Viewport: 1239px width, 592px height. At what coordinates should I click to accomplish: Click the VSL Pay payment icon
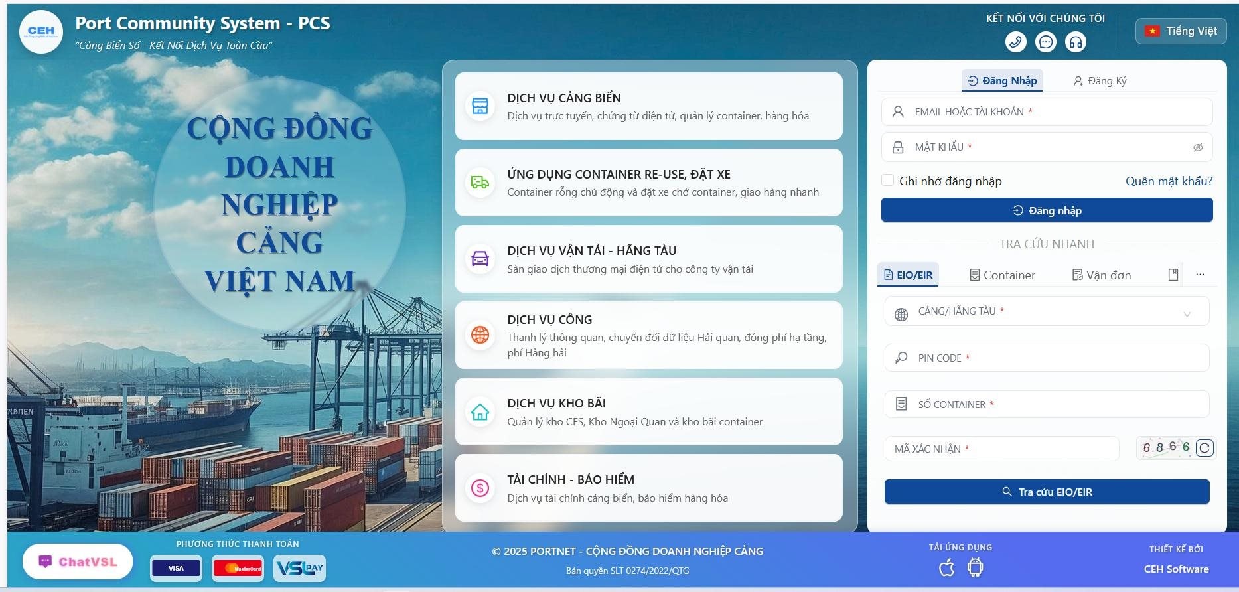coord(299,568)
